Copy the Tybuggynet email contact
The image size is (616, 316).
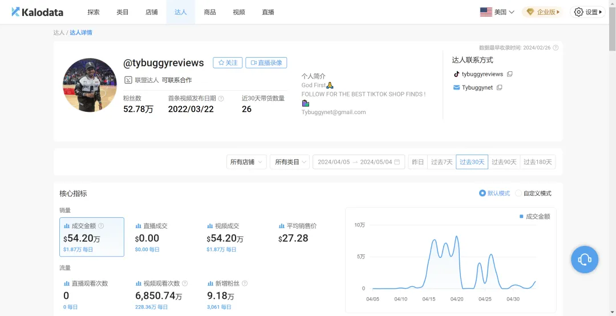[499, 87]
